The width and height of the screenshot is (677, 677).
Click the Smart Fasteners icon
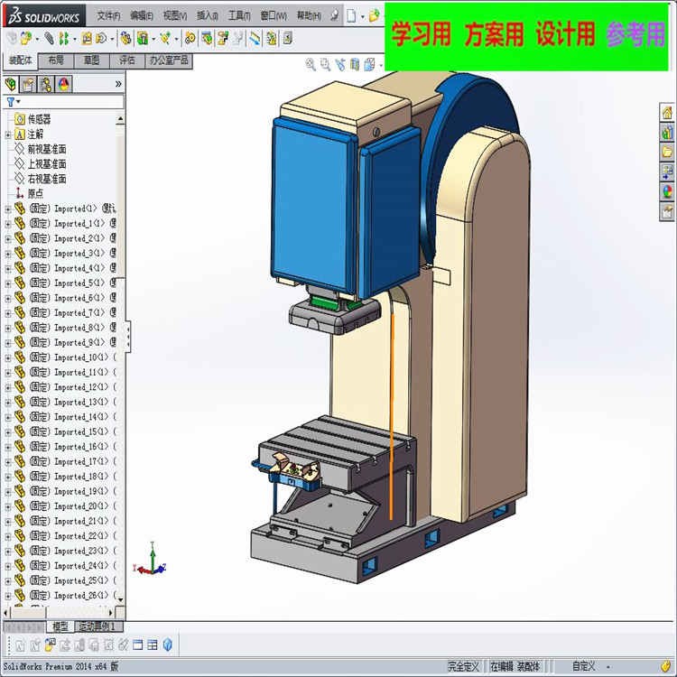pos(87,39)
